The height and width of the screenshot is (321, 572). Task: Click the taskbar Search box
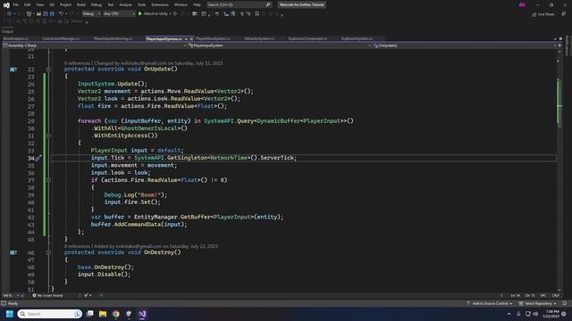[x=50, y=314]
